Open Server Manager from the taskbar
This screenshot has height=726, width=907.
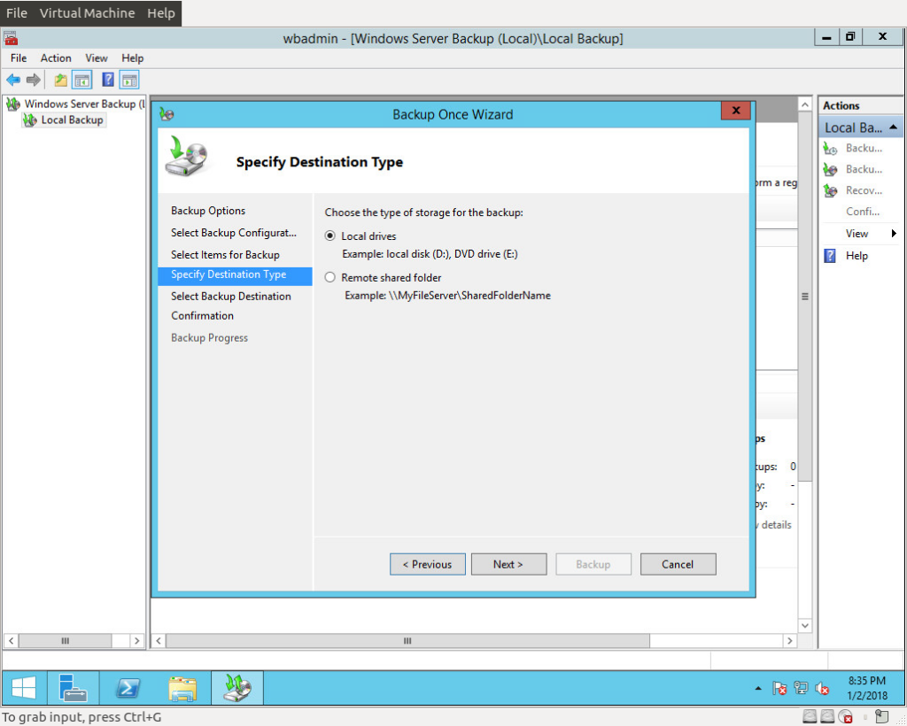click(73, 688)
